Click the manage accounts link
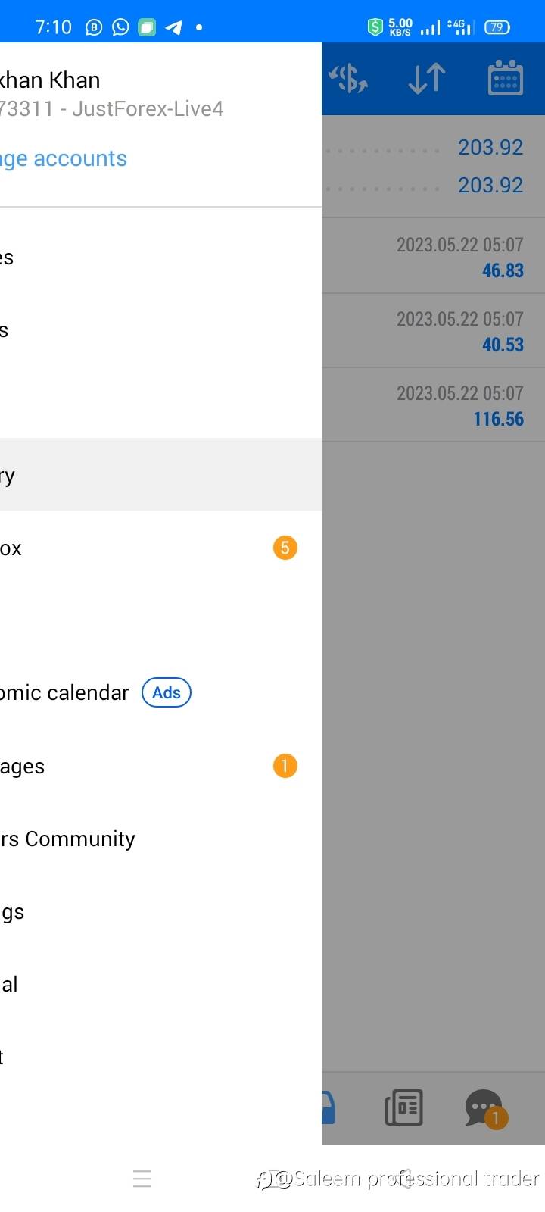 pos(64,158)
